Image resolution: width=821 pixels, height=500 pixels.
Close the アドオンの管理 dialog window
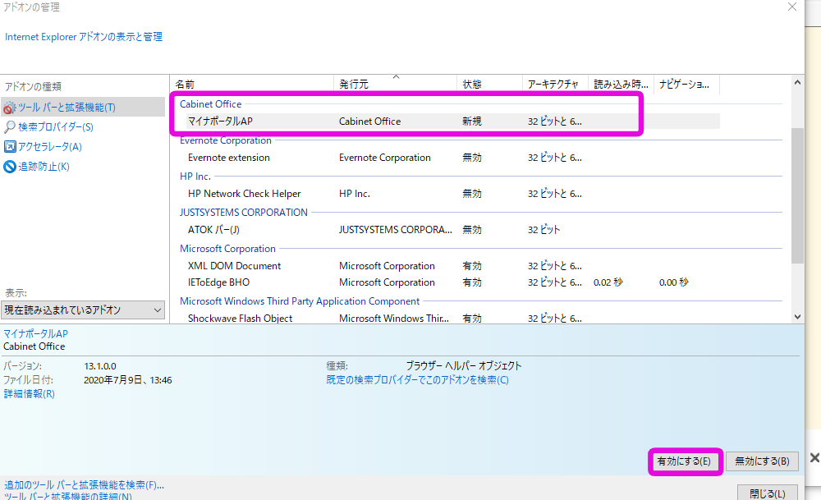(x=792, y=7)
